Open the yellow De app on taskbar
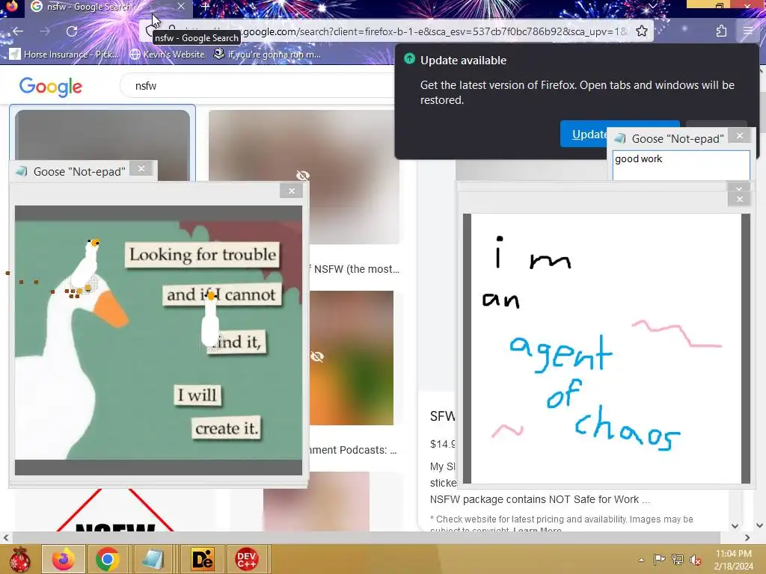 [202, 559]
